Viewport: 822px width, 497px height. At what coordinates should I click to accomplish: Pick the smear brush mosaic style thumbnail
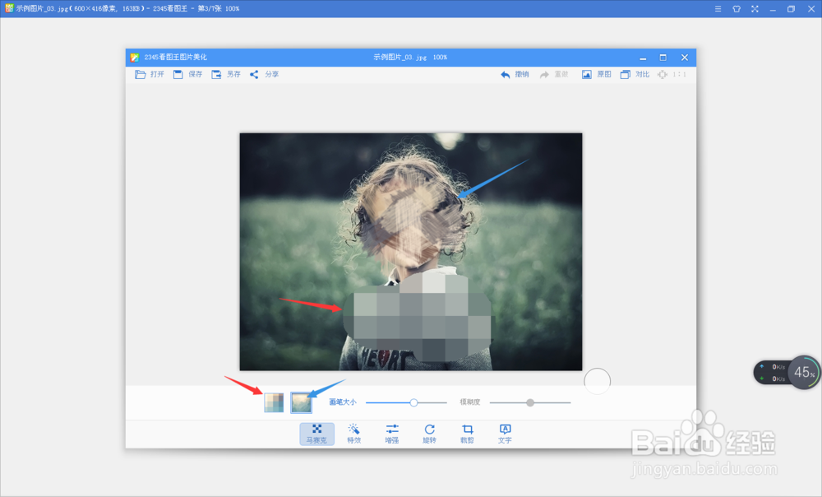(302, 402)
